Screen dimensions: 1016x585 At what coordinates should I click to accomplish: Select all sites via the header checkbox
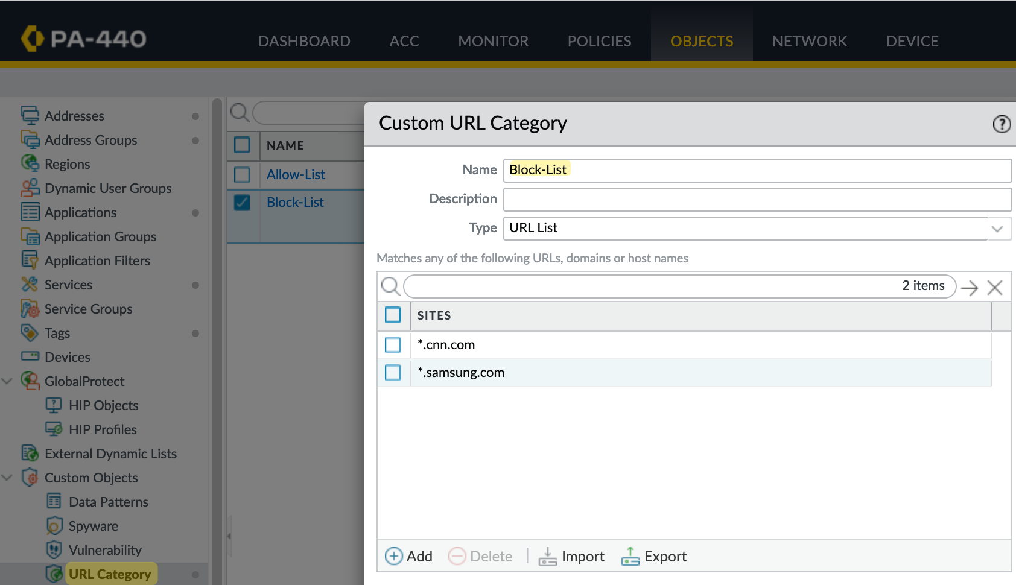393,315
